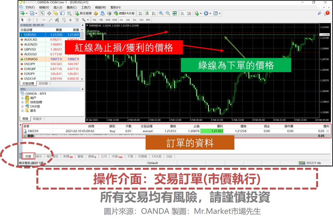
Task: Click the 啟動EA交易 toolbar button
Action: (124, 13)
